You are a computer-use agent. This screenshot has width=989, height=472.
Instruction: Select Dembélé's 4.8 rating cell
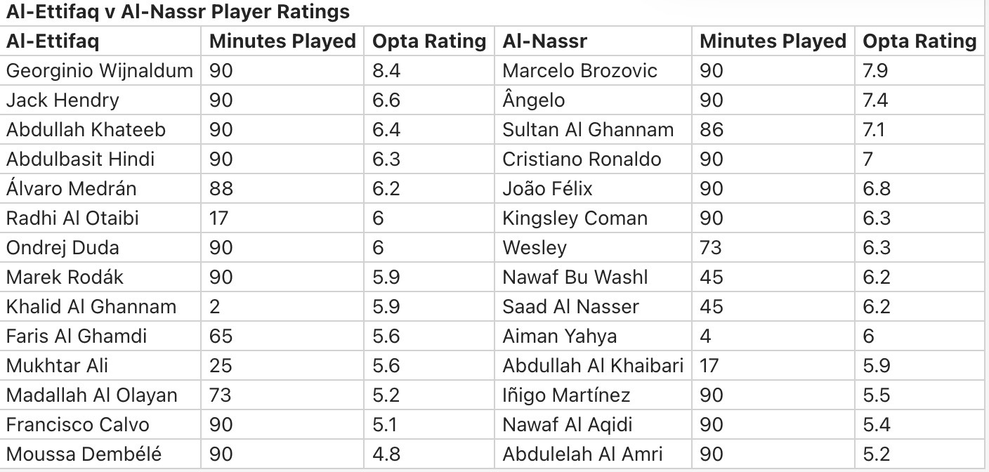pos(386,454)
